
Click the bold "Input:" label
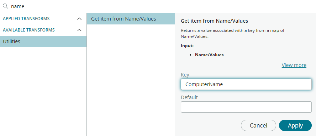[x=187, y=46]
